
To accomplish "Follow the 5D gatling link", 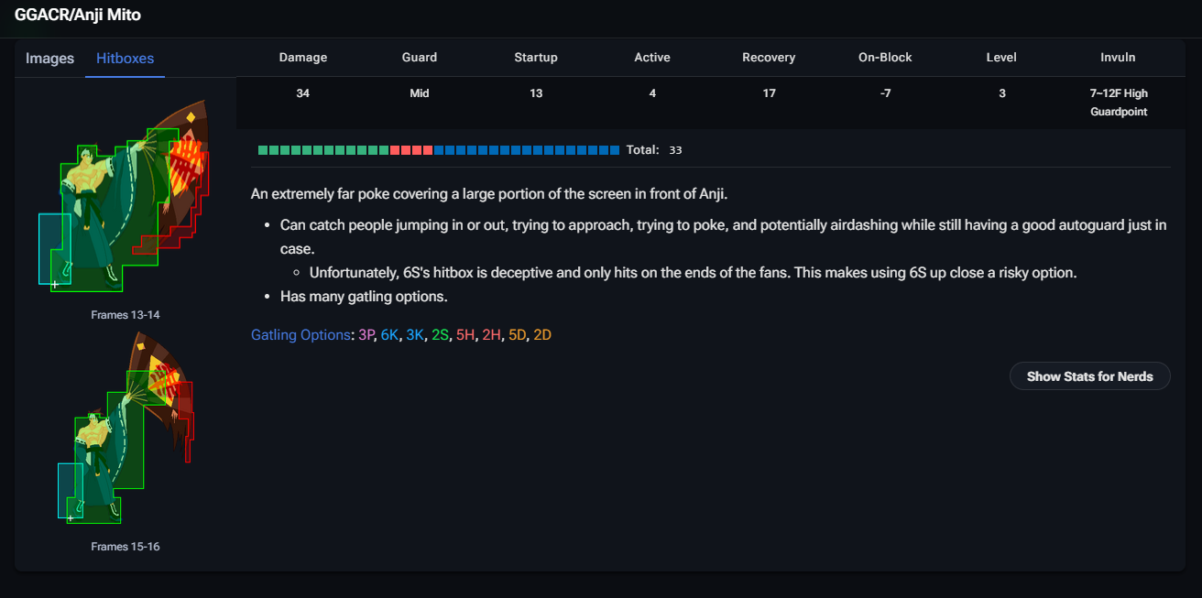I will tap(517, 335).
